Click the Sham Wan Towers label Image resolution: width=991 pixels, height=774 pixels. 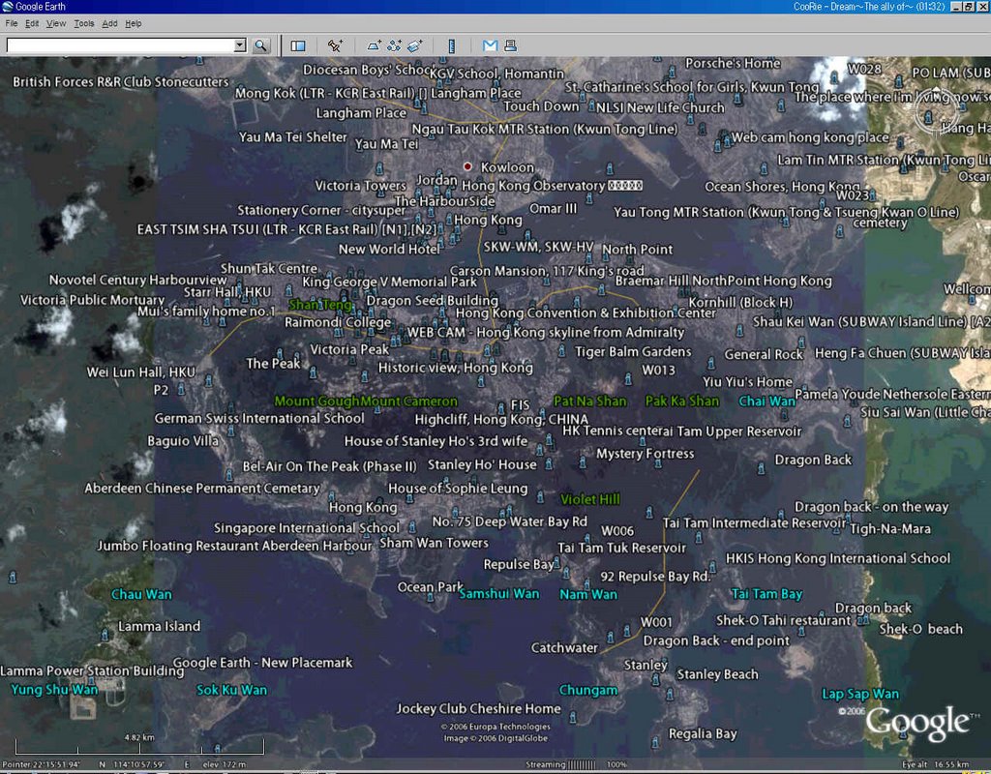click(434, 543)
